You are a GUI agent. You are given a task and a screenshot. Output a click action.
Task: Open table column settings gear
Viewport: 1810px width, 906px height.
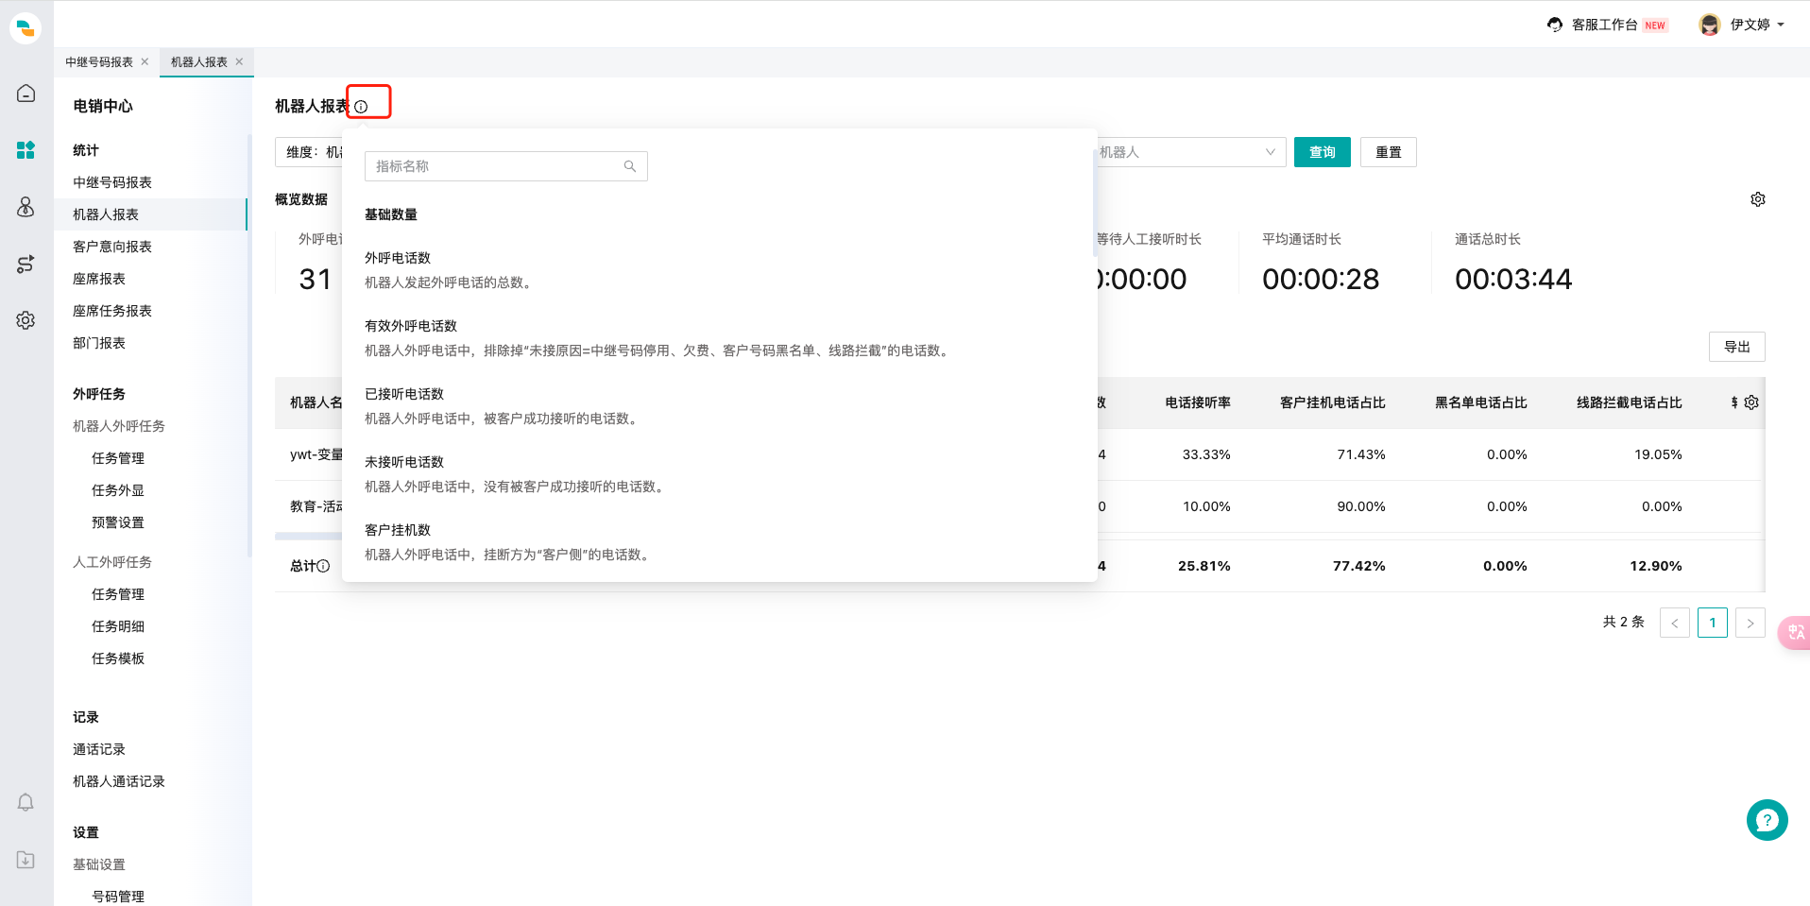pos(1751,402)
